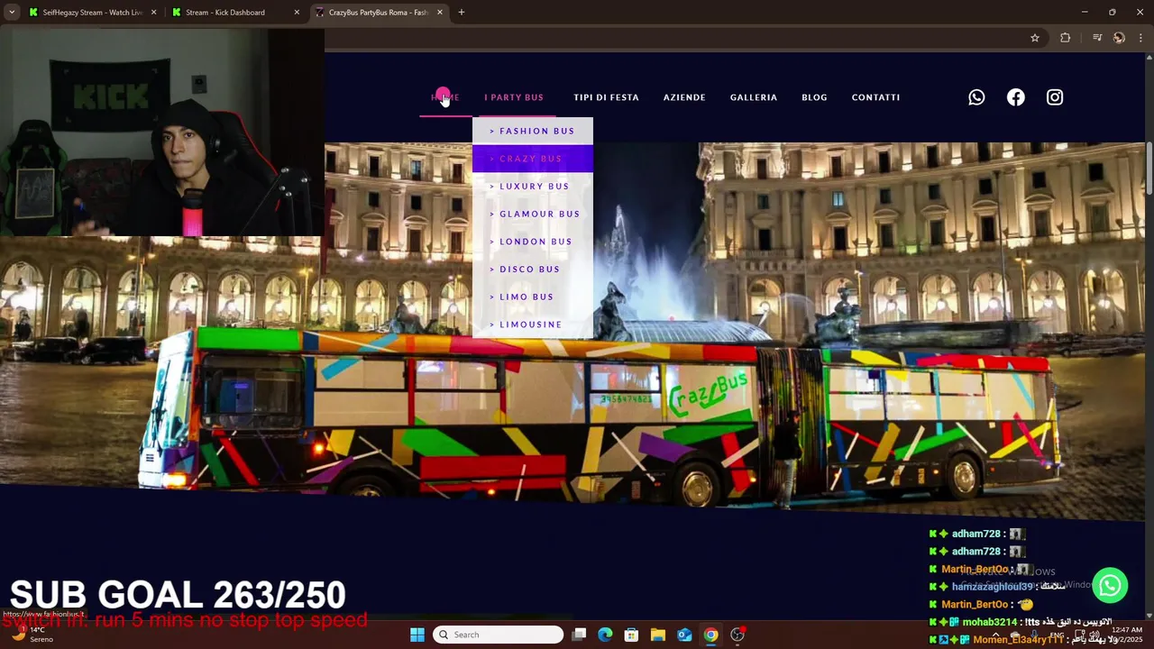Open Task View on the taskbar
Screen dimensions: 1154x649
tap(579, 635)
